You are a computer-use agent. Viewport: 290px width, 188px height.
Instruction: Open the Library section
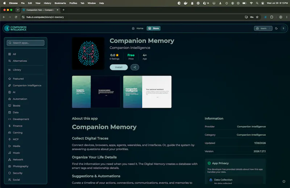click(x=25, y=70)
